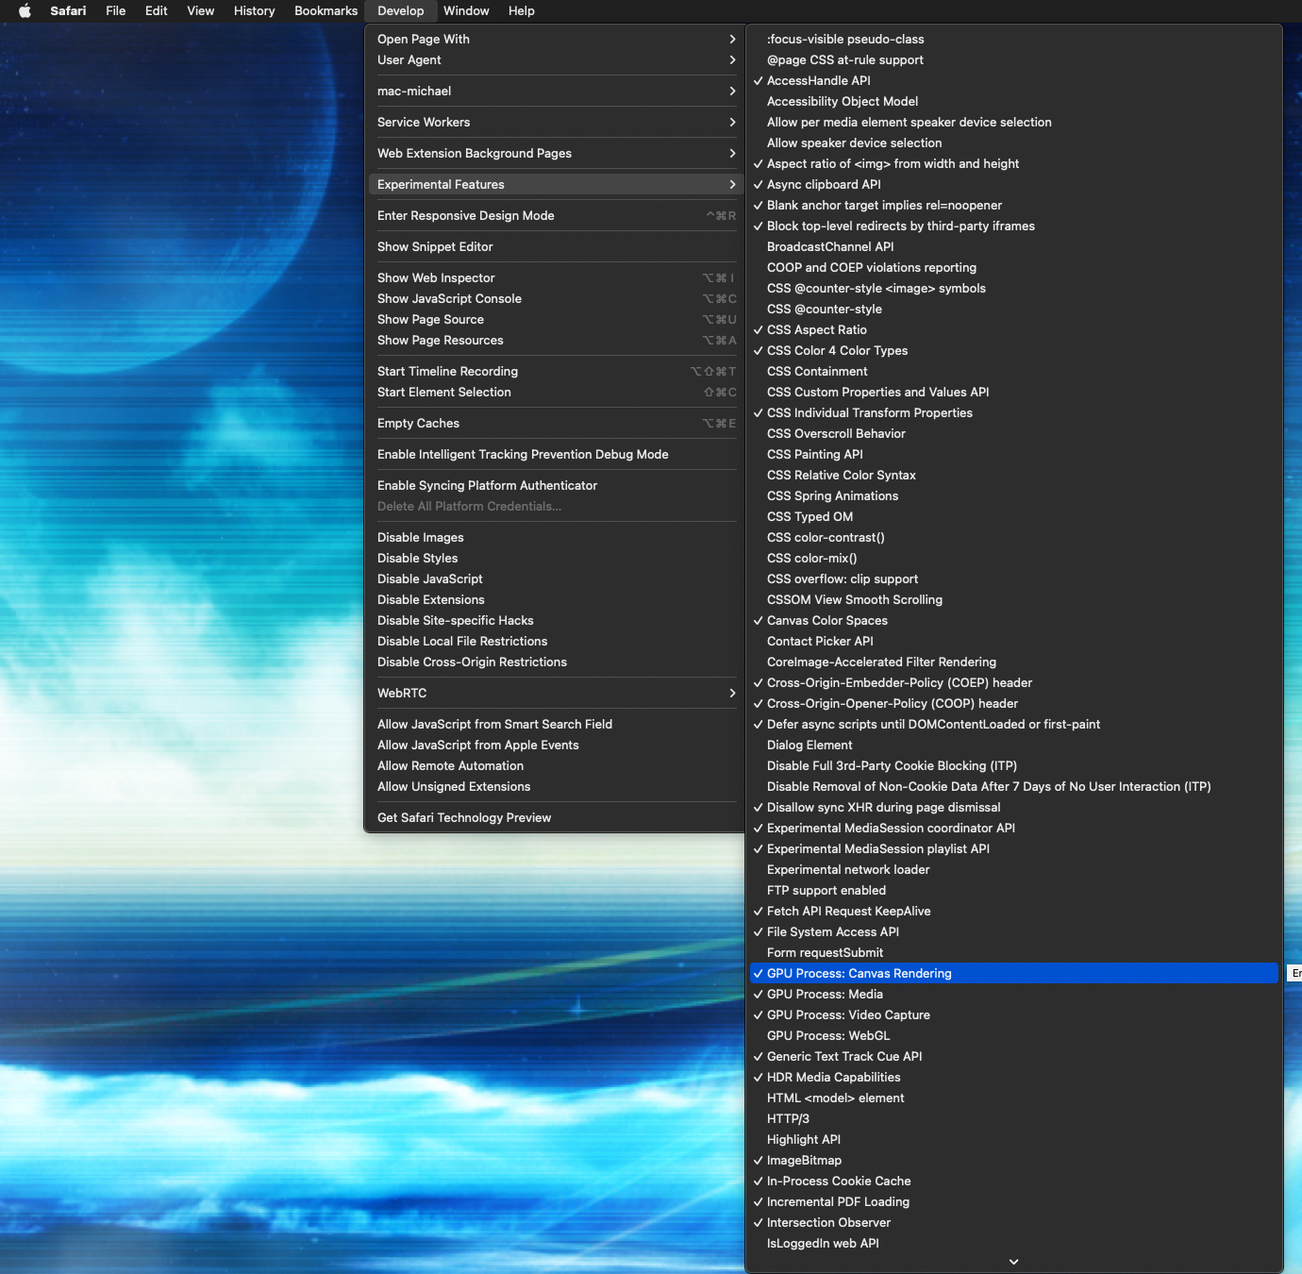Open the Window menu
Viewport: 1302px width, 1274px height.
466,10
